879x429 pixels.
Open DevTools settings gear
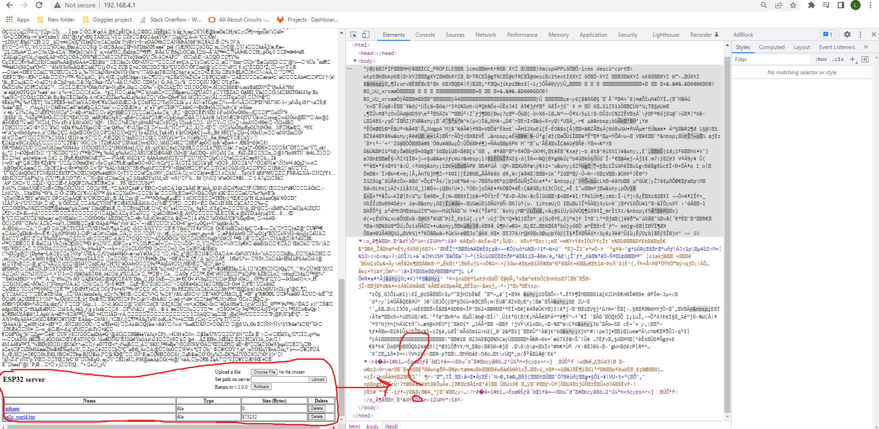847,34
